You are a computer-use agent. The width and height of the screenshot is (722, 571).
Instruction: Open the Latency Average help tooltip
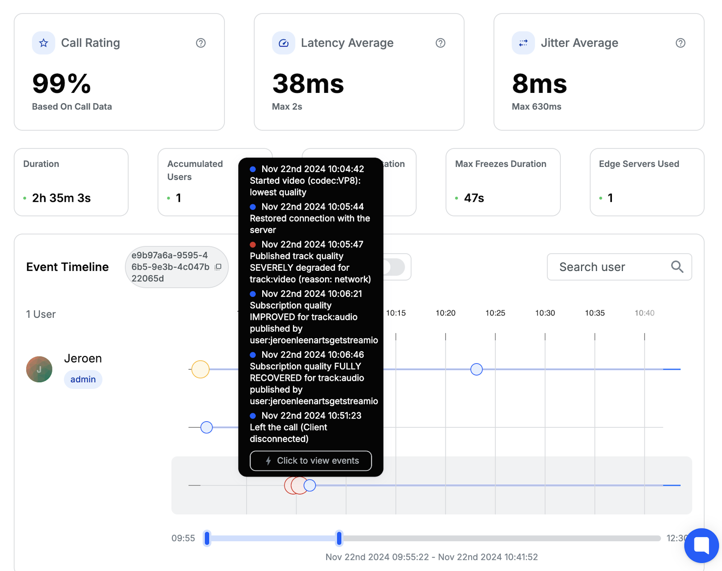[441, 43]
